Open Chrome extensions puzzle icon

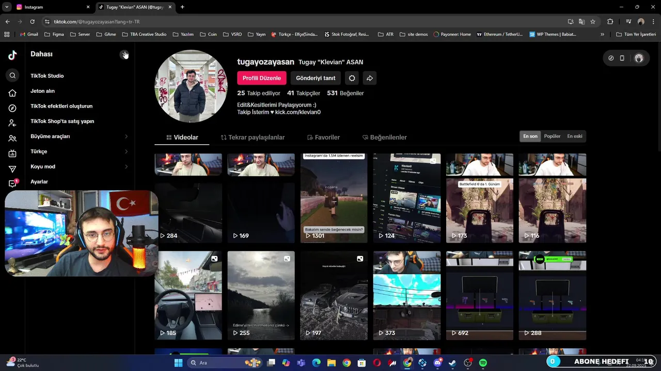[x=610, y=22]
